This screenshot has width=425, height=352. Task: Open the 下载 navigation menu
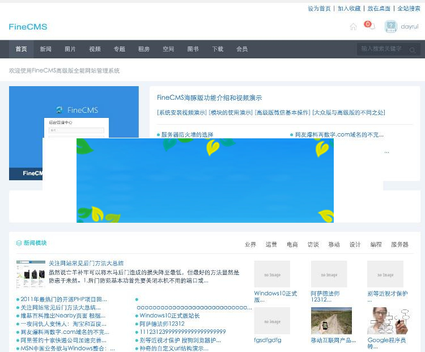pyautogui.click(x=218, y=49)
